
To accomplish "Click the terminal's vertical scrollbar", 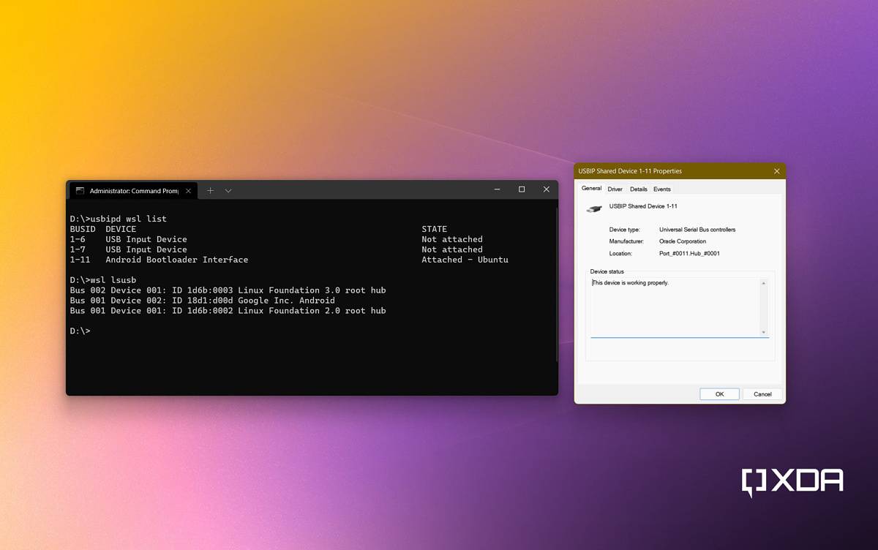I will (x=556, y=285).
